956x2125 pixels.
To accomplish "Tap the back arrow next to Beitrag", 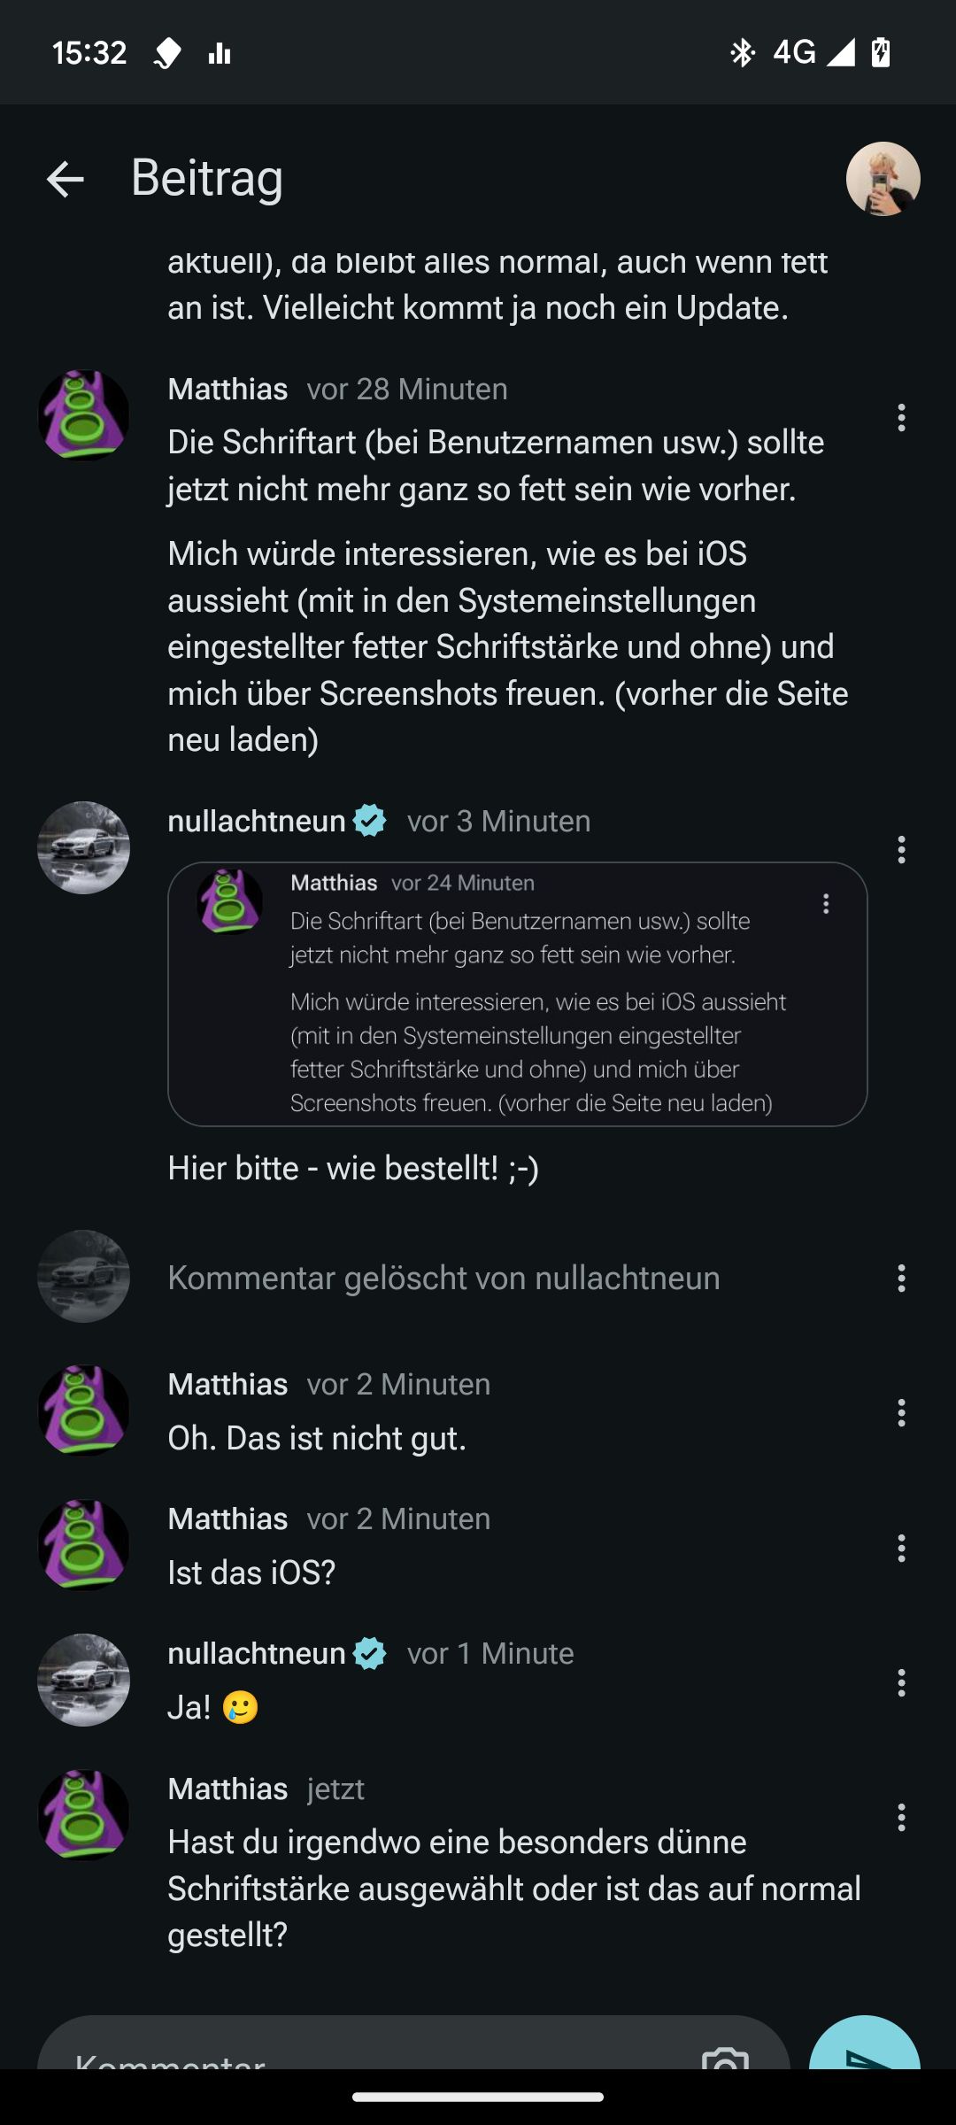I will click(66, 179).
